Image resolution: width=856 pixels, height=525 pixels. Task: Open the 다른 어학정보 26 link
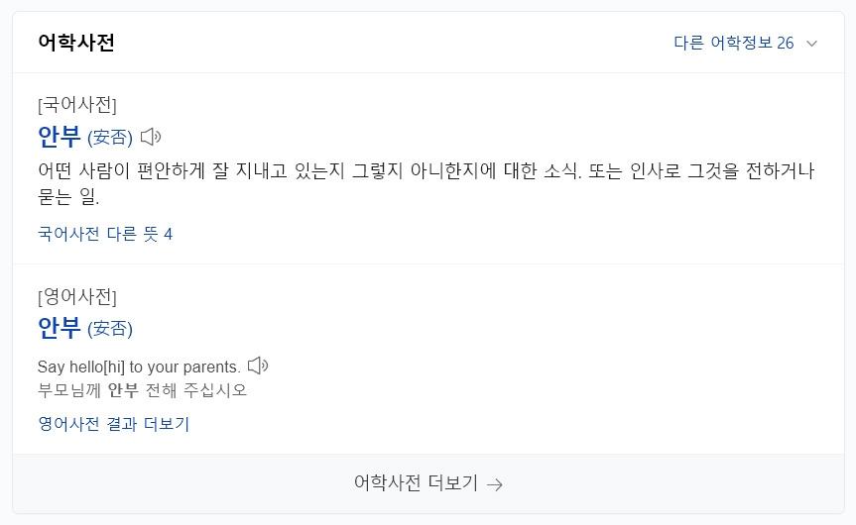733,44
